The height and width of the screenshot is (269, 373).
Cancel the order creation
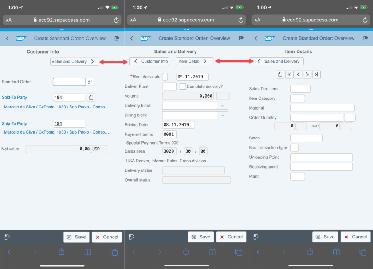click(x=107, y=237)
